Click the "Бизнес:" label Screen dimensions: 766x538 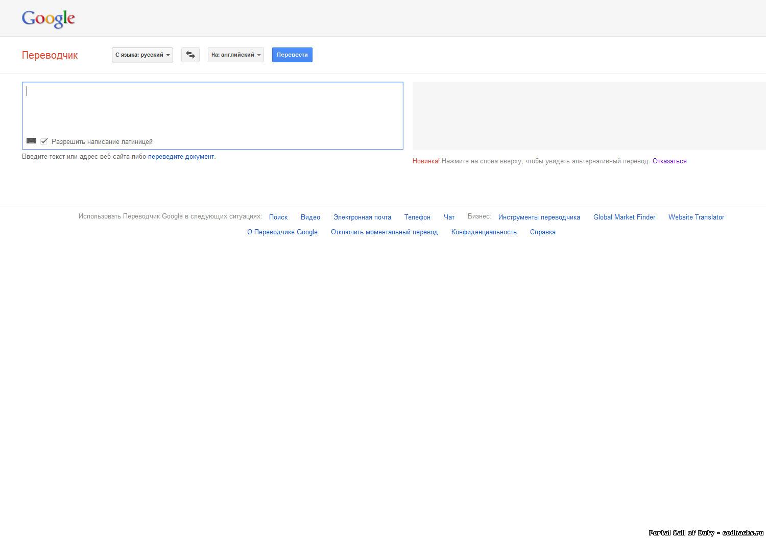click(480, 216)
